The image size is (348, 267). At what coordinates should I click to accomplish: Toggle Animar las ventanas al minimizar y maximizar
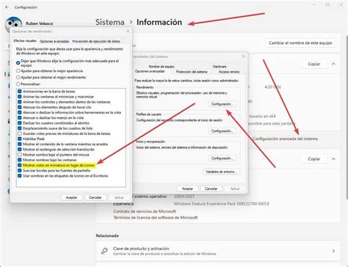pyautogui.click(x=20, y=97)
